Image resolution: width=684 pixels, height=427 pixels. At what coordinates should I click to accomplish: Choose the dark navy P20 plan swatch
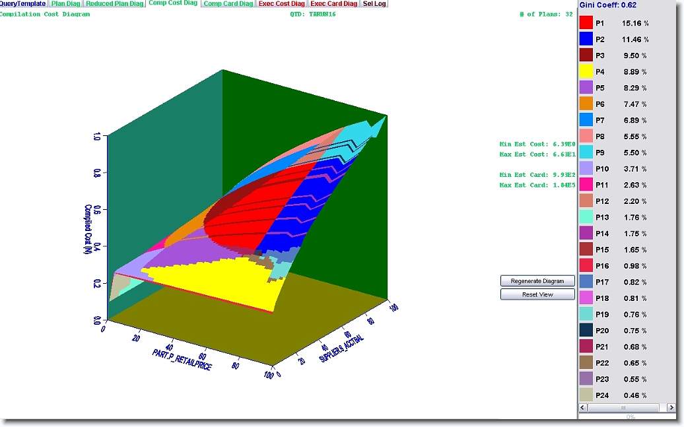(586, 330)
